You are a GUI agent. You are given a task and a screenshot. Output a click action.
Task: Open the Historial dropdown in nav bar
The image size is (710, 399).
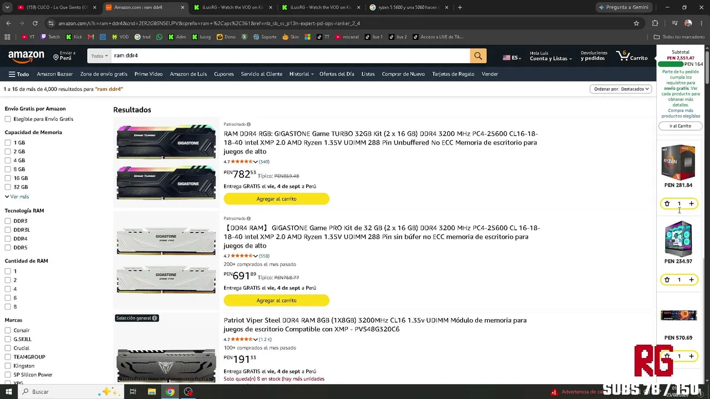pyautogui.click(x=301, y=74)
